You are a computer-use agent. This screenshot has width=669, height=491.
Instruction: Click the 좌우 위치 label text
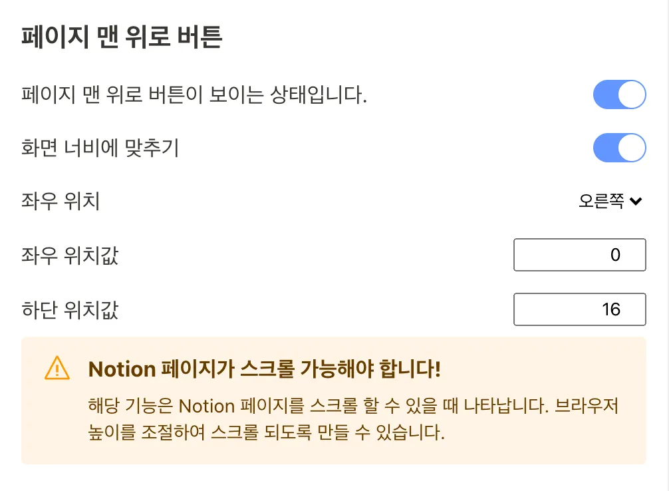[61, 201]
